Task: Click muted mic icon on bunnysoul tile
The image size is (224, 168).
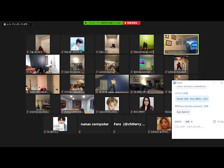Action: [166, 52]
